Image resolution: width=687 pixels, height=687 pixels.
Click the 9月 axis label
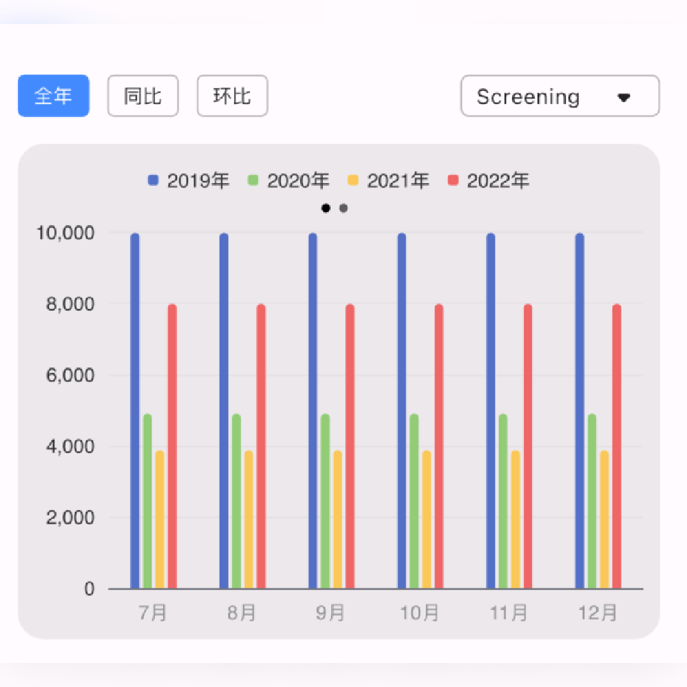point(330,611)
